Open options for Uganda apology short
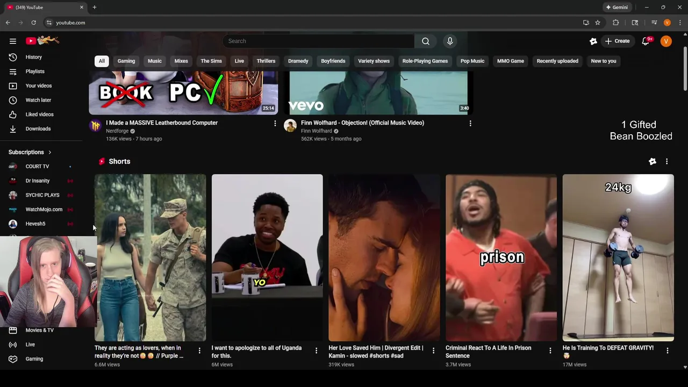This screenshot has height=387, width=688. pos(316,350)
